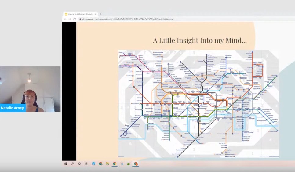The width and height of the screenshot is (295, 172).
Task: Click the browser back arrow
Action: (x=65, y=19)
